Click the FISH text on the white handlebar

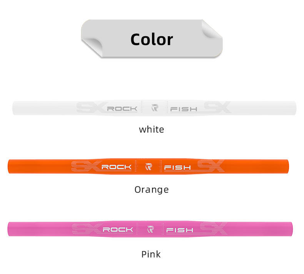tap(184, 109)
